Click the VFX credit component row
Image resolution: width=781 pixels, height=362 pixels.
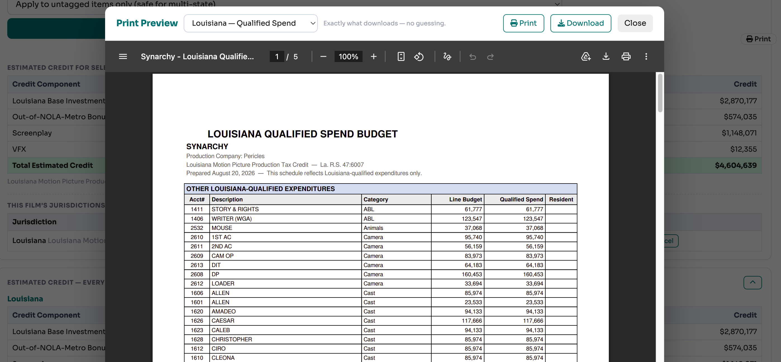coord(19,149)
